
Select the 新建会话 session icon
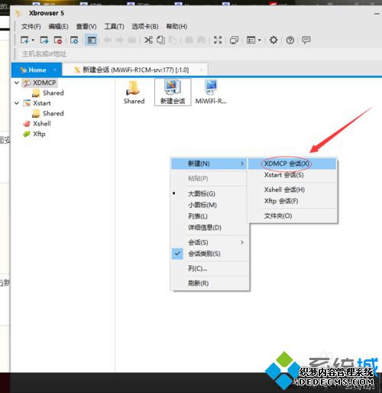pos(173,92)
